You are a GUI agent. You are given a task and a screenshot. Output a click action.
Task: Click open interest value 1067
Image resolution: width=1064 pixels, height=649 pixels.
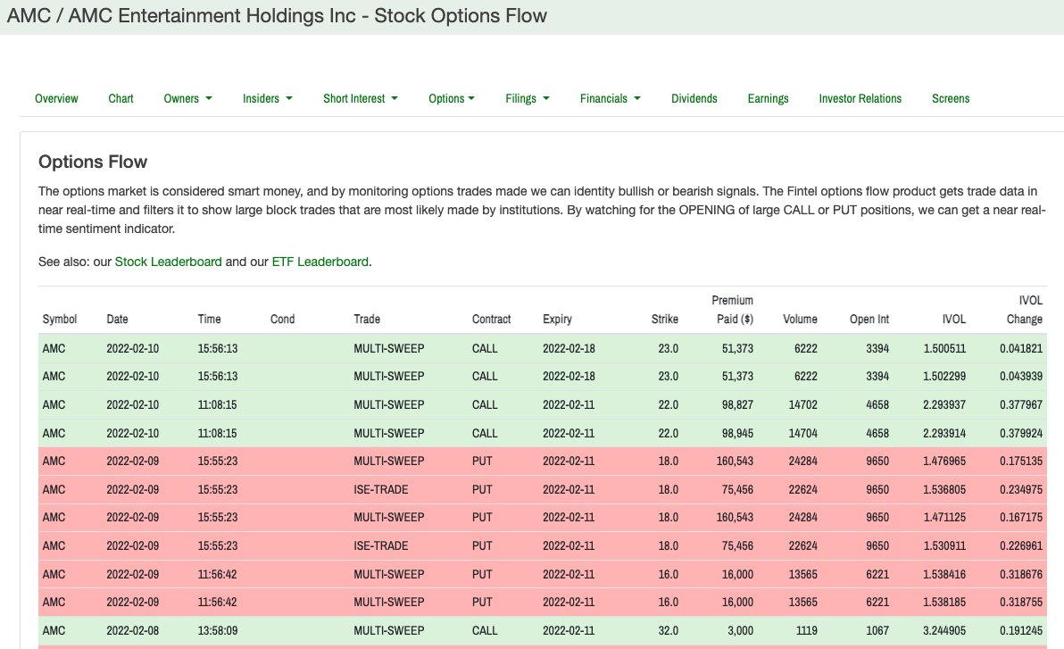877,630
